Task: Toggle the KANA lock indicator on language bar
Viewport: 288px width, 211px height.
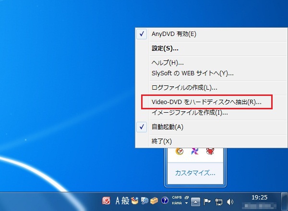Action: pos(177,203)
